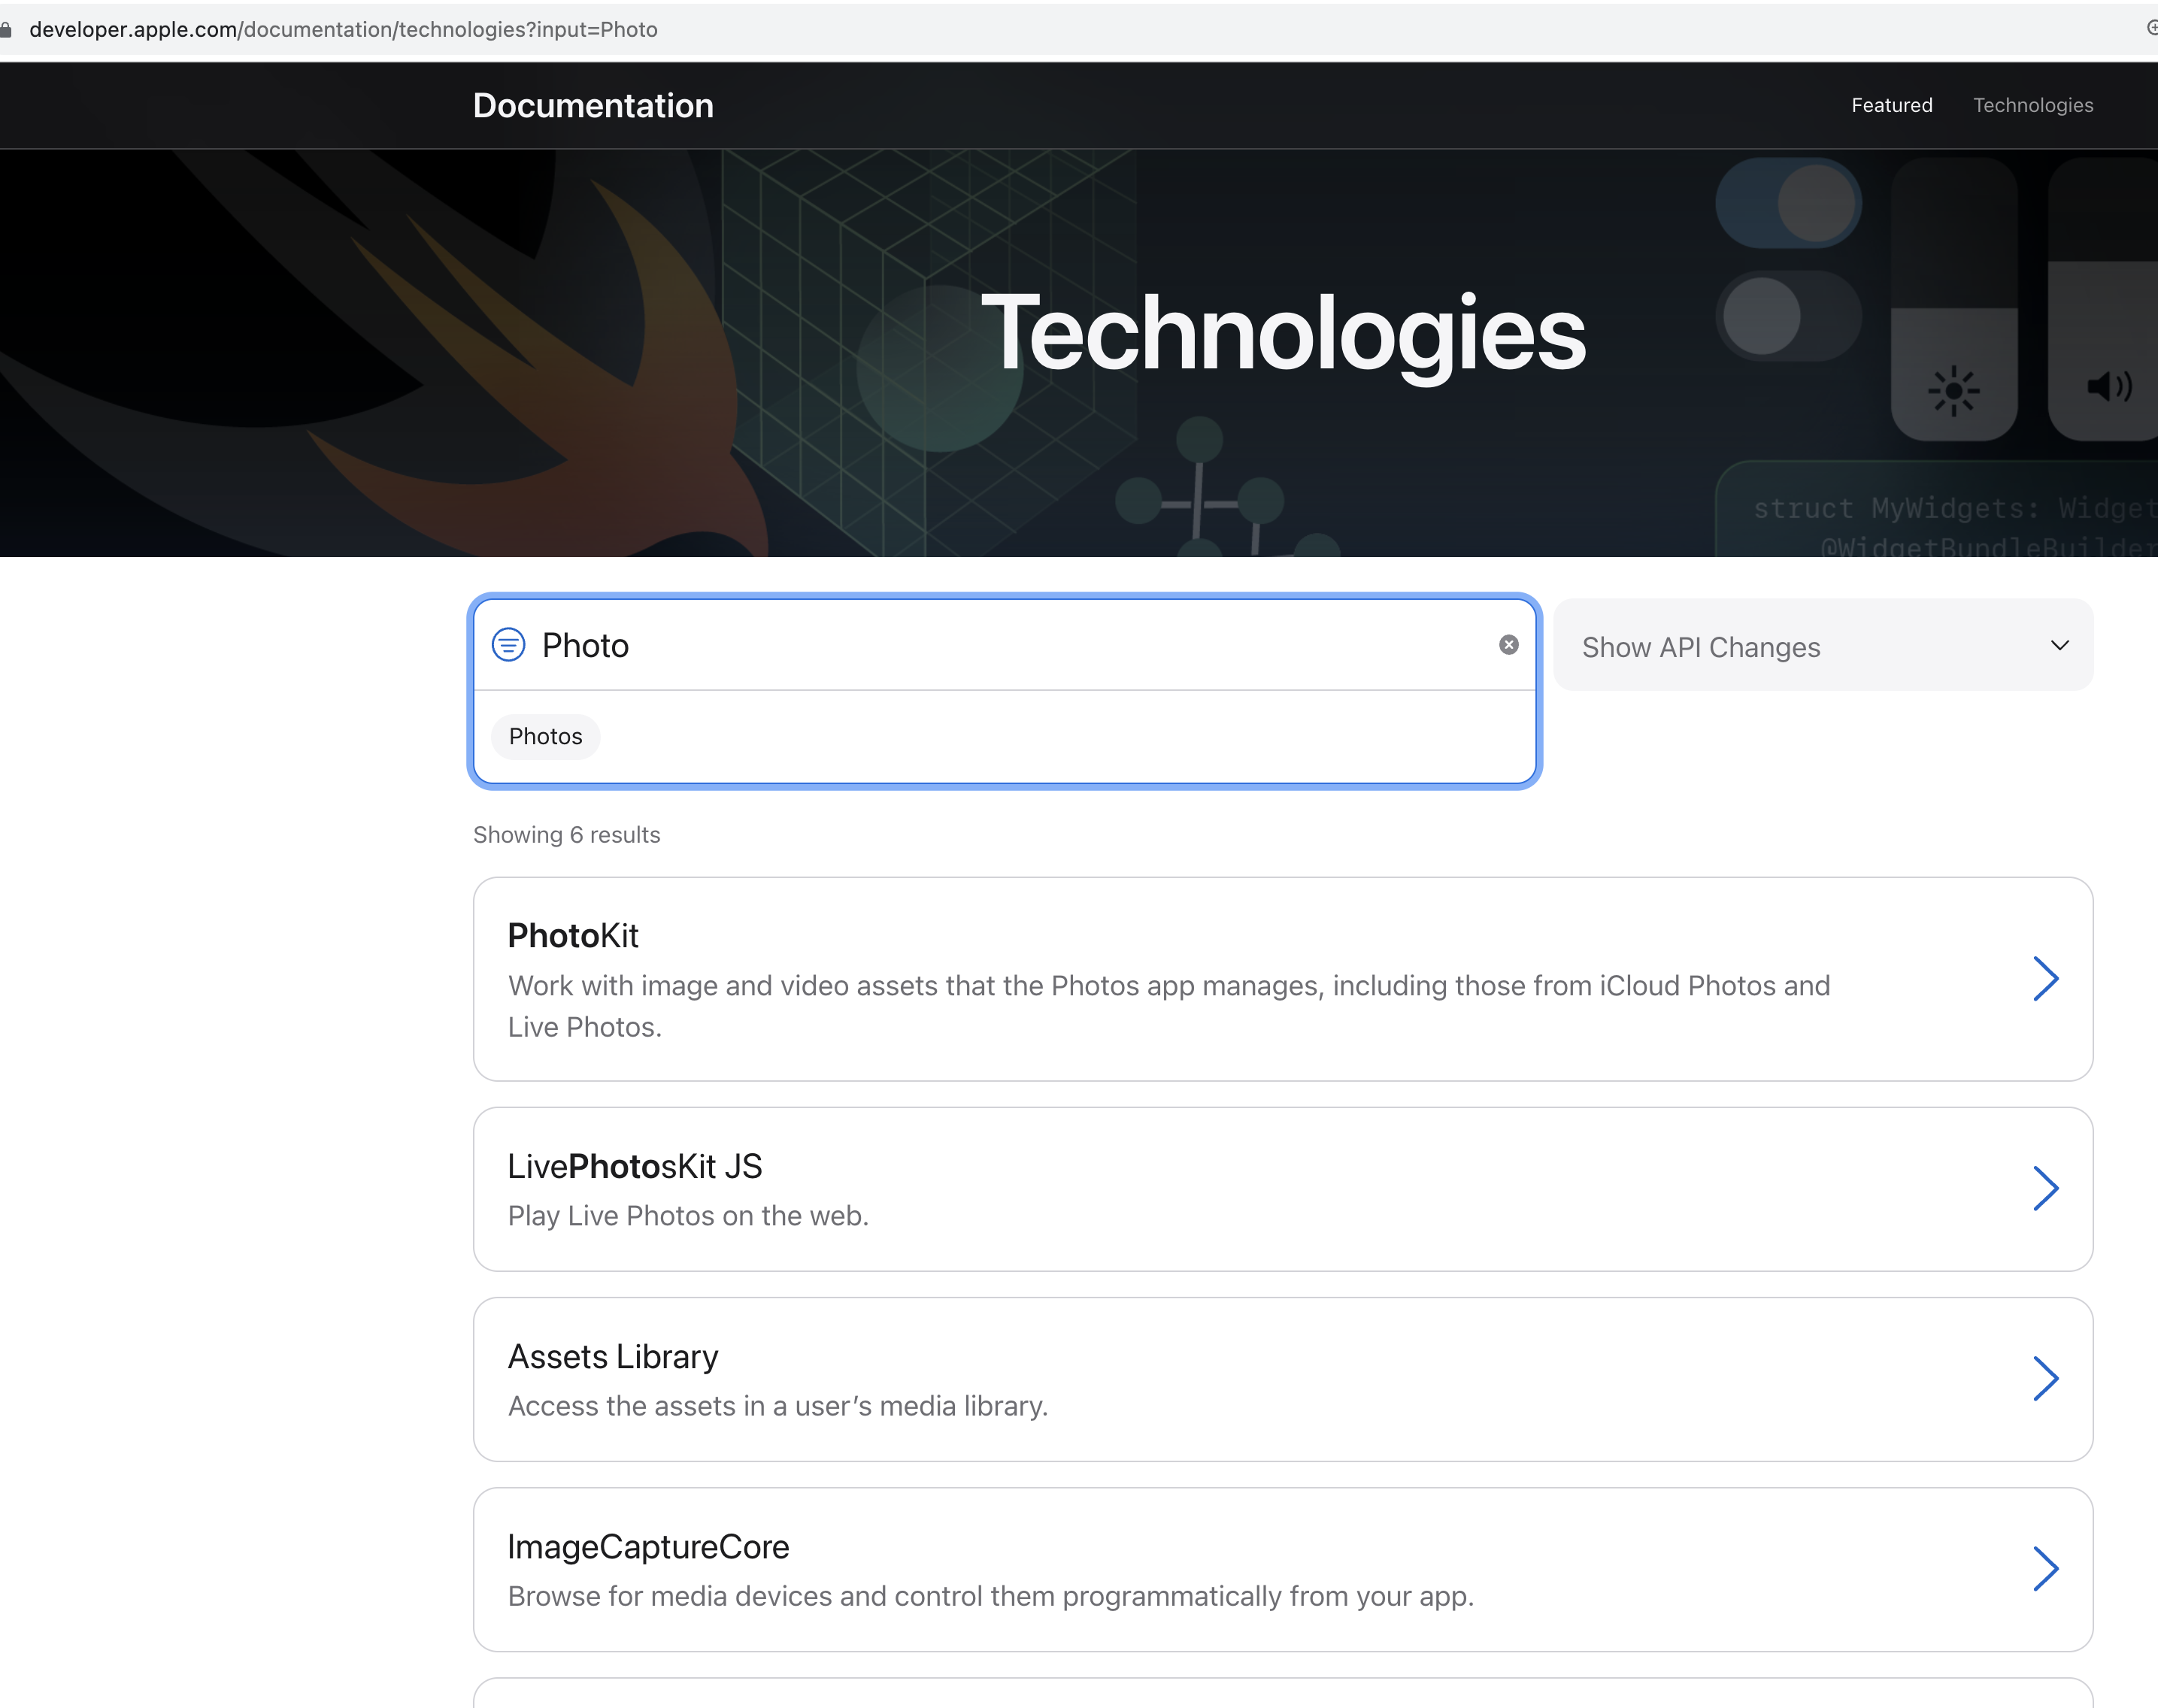Click the browser address bar URL
2158x1708 pixels.
343,29
